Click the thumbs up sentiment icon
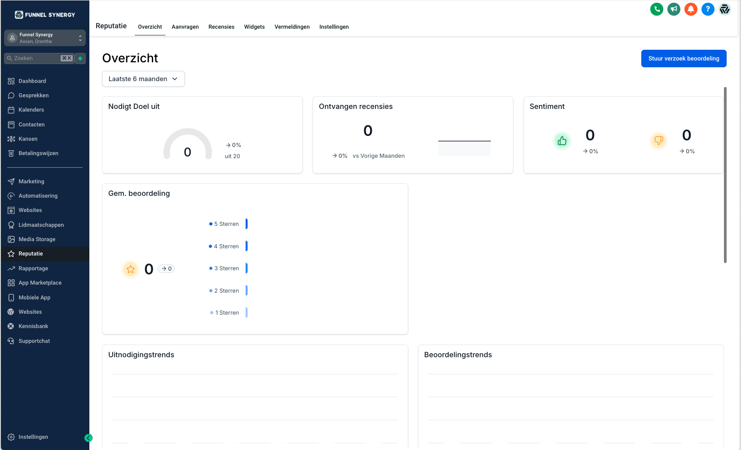The height and width of the screenshot is (450, 741). 562,141
